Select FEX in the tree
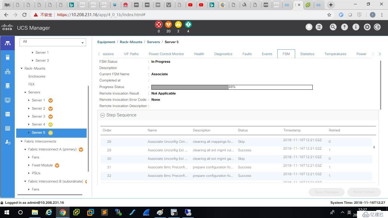The height and width of the screenshot is (218, 388). [32, 84]
